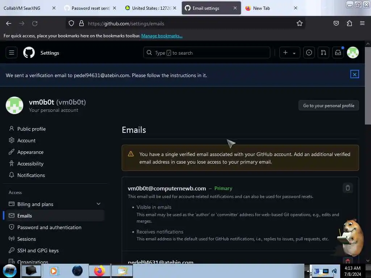Open Password and authentication settings
Viewport: 371px width, 278px height.
click(49, 227)
